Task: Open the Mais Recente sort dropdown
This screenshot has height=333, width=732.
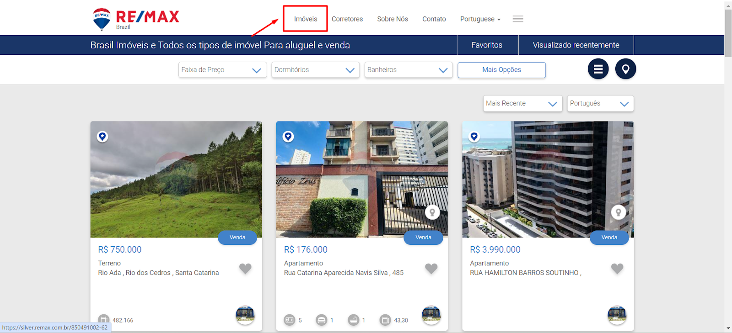Action: [522, 103]
